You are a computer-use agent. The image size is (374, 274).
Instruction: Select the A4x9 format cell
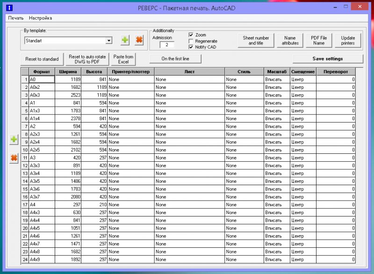pyautogui.click(x=42, y=260)
